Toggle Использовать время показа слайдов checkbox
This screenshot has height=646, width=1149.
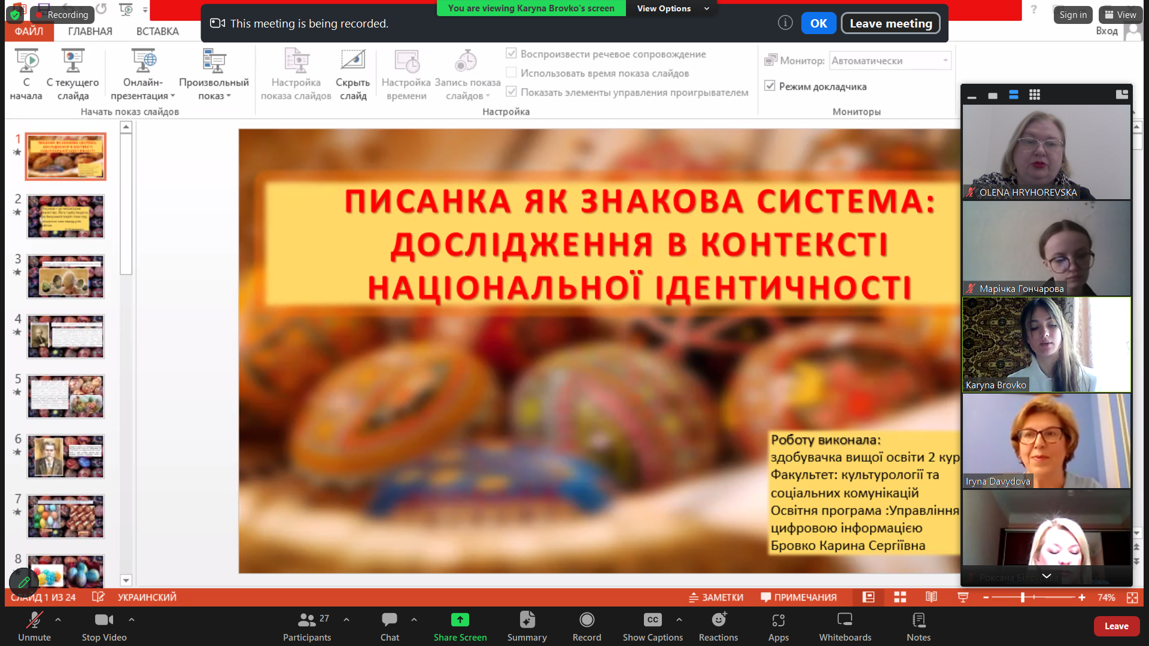pos(511,73)
